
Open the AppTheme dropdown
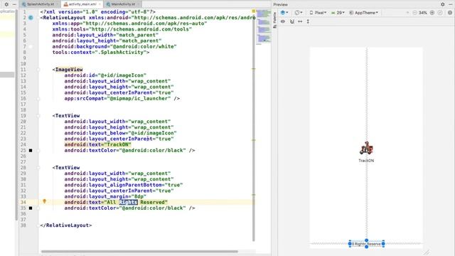[x=363, y=13]
